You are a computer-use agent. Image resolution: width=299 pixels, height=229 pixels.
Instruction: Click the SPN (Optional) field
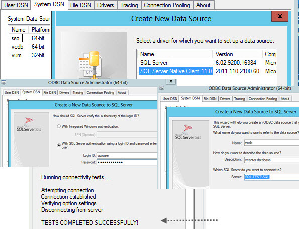coord(127,134)
